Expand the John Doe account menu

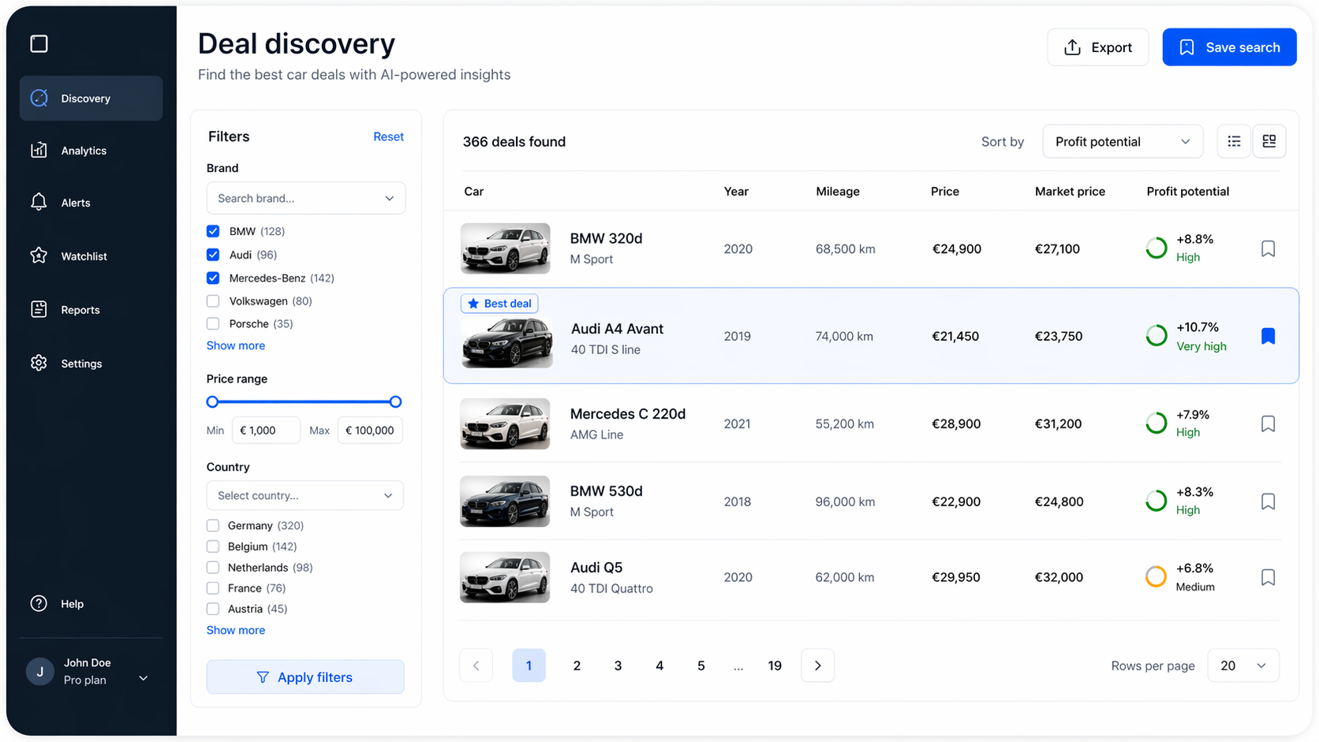click(x=144, y=678)
